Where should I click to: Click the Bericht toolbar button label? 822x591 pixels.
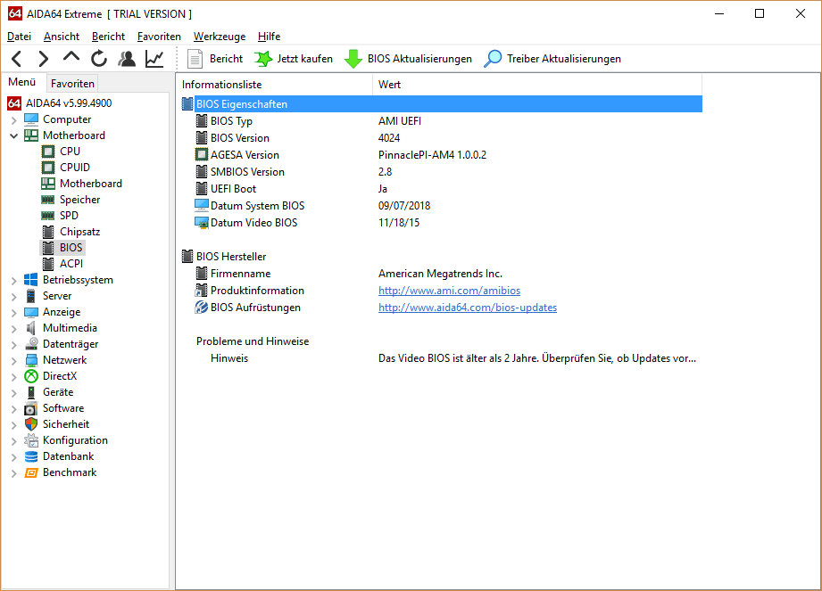[x=226, y=59]
